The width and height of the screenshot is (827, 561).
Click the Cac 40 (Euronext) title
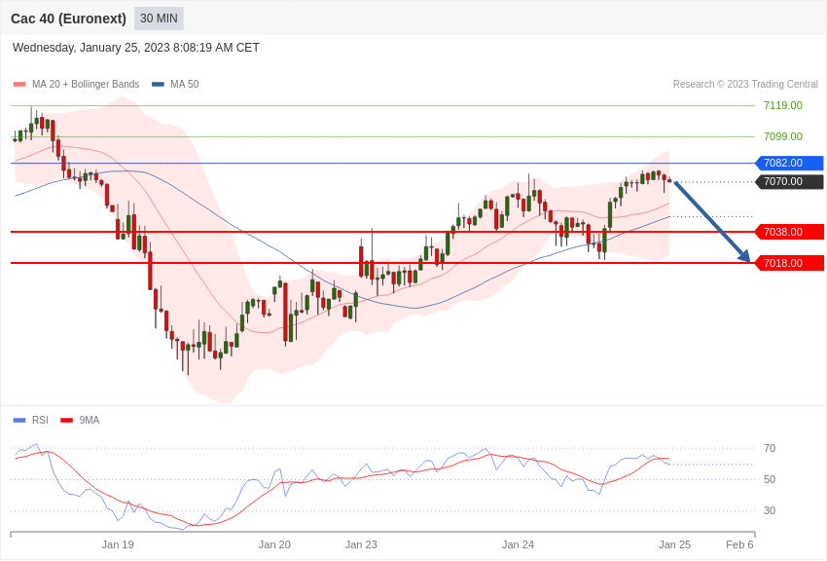click(68, 19)
